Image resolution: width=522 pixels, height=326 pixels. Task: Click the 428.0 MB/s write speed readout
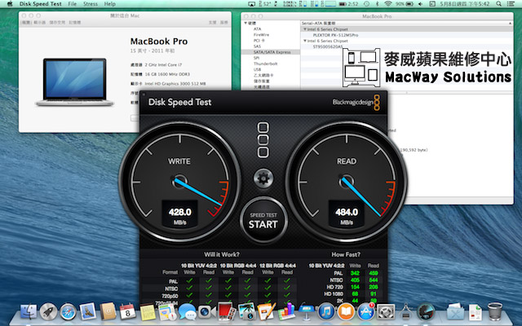(x=179, y=215)
